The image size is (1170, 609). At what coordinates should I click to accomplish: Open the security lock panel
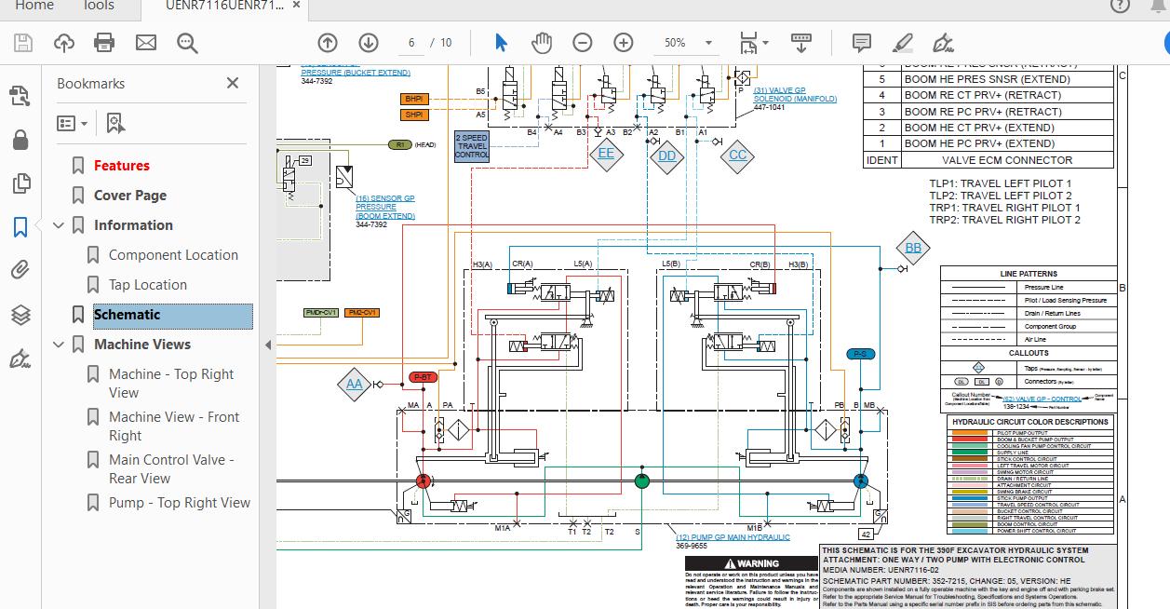[x=20, y=140]
